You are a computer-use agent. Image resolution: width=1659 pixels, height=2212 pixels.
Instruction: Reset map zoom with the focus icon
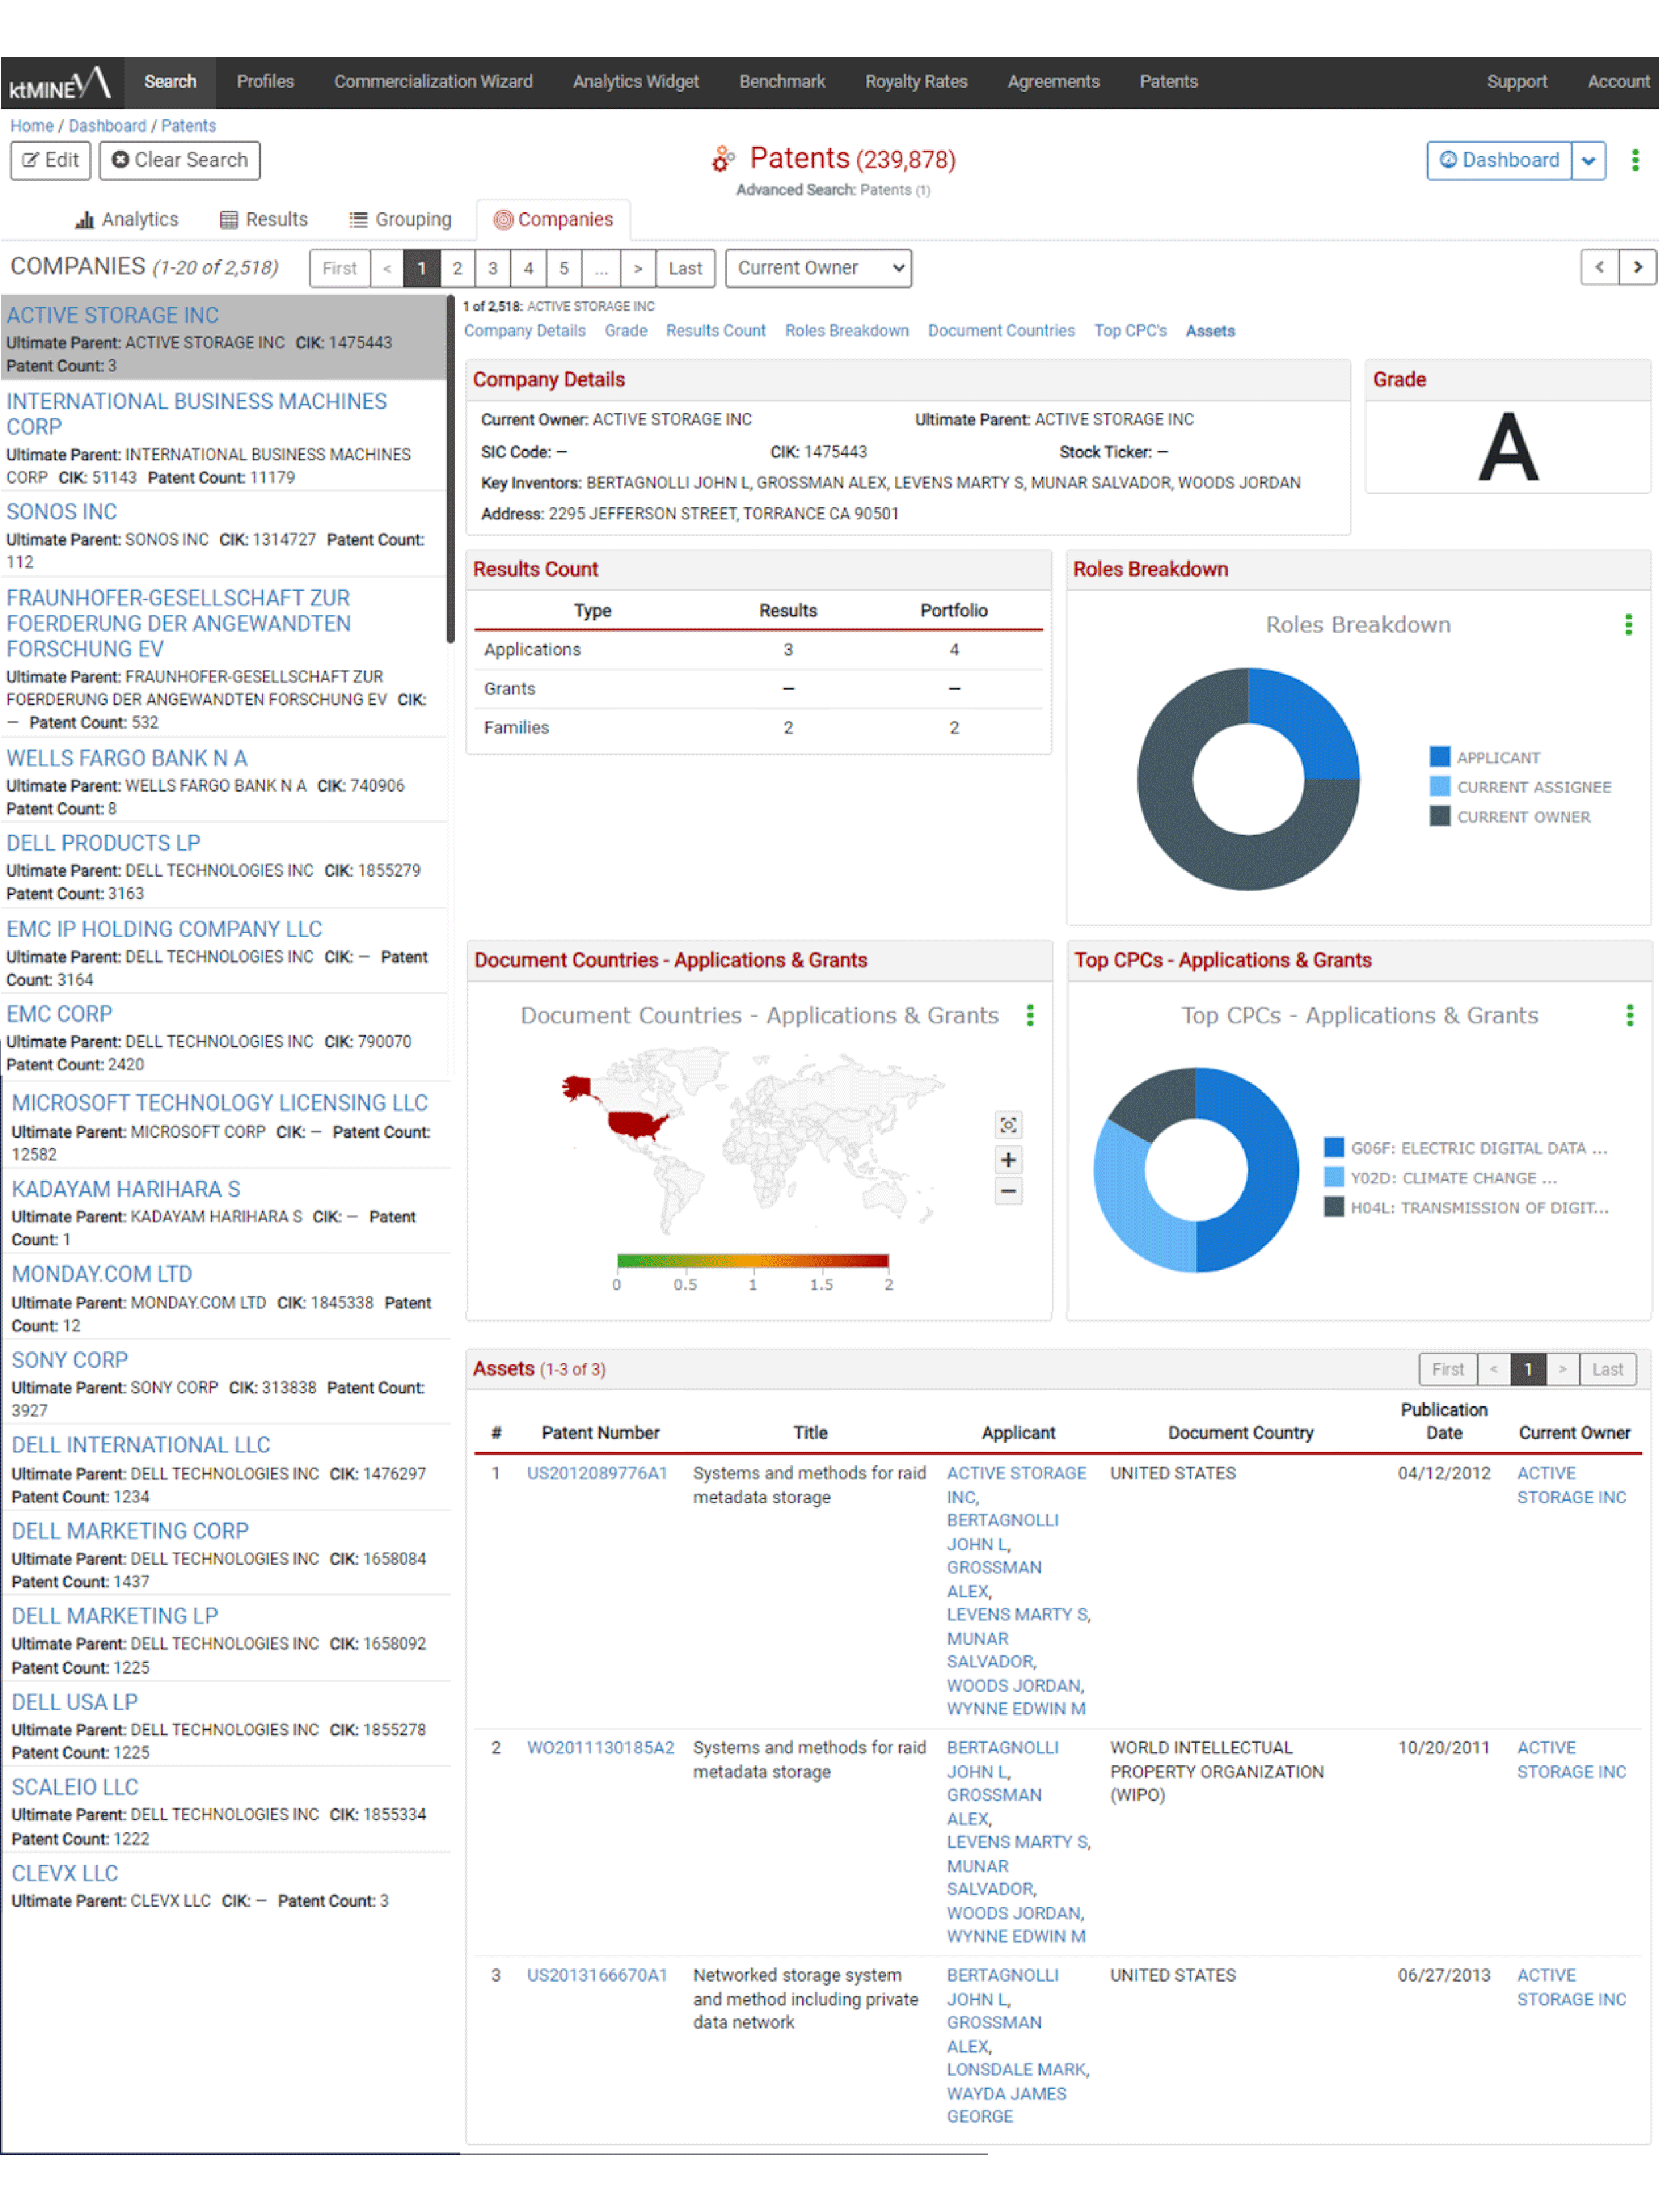pyautogui.click(x=1008, y=1126)
